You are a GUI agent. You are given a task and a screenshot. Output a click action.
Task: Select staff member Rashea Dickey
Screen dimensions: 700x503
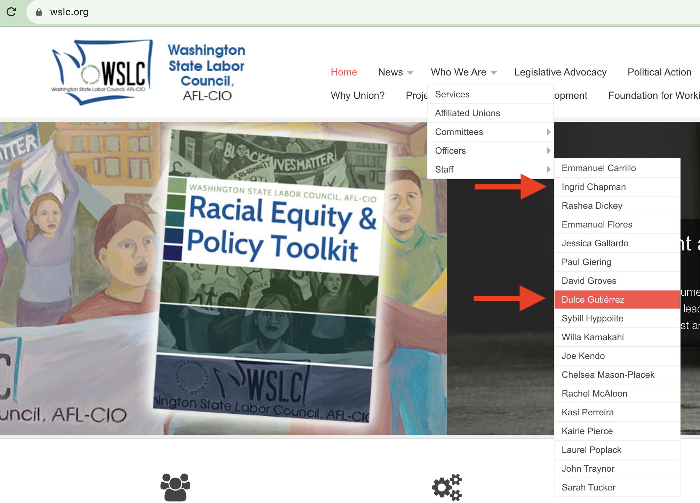pyautogui.click(x=617, y=206)
